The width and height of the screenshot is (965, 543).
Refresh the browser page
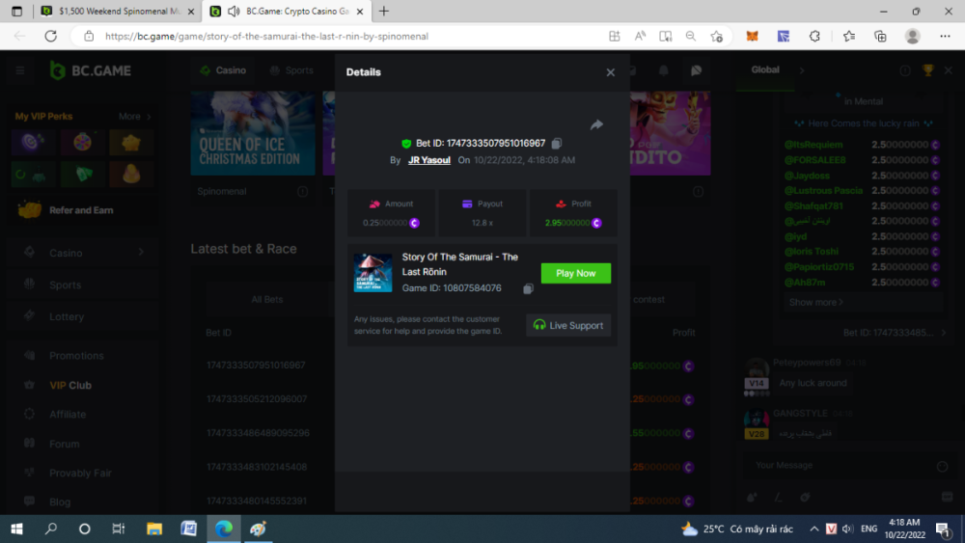(x=50, y=36)
